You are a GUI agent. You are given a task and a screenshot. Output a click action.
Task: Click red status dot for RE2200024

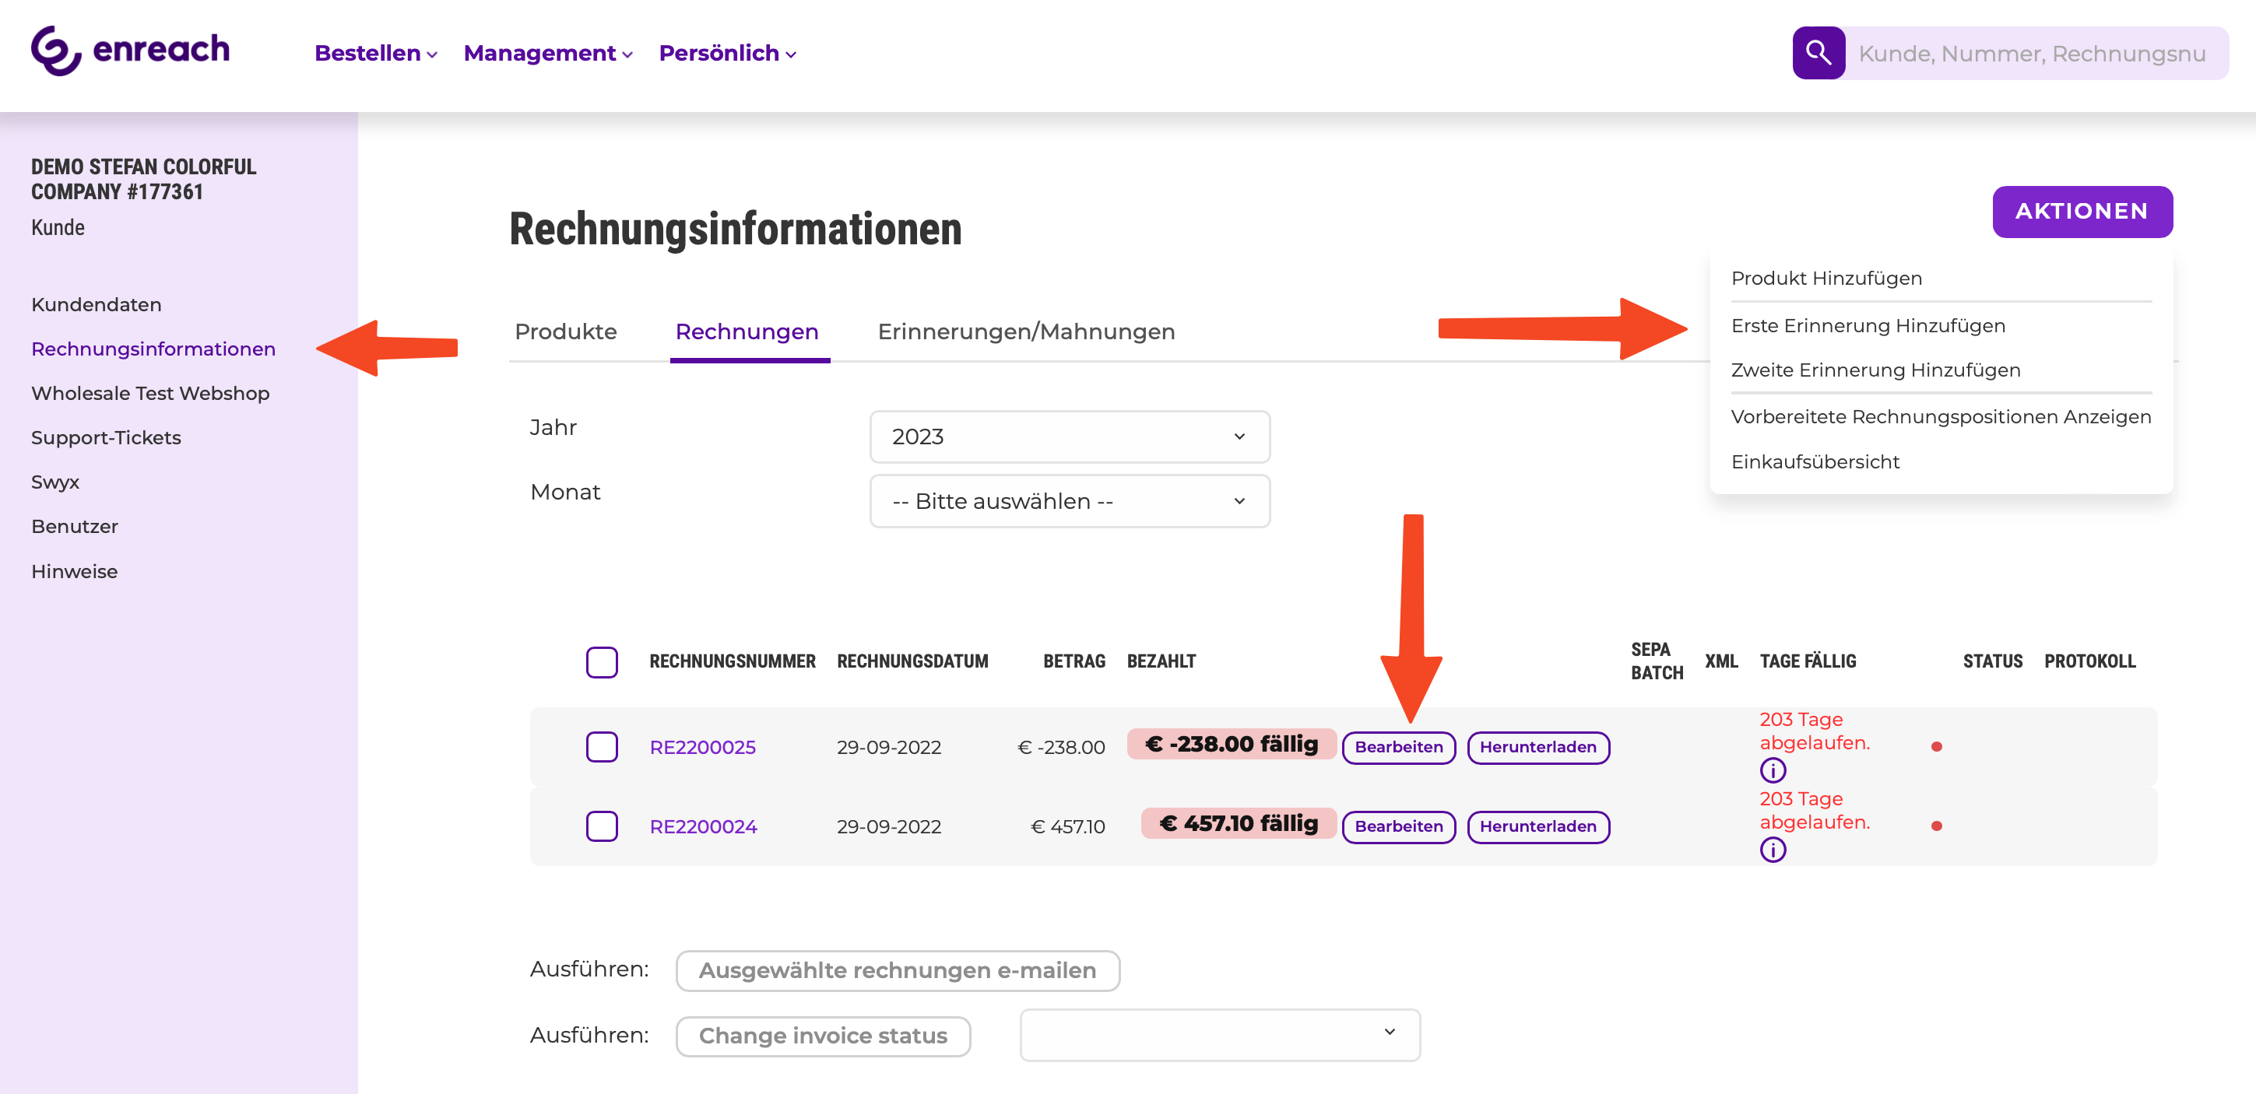coord(1936,826)
